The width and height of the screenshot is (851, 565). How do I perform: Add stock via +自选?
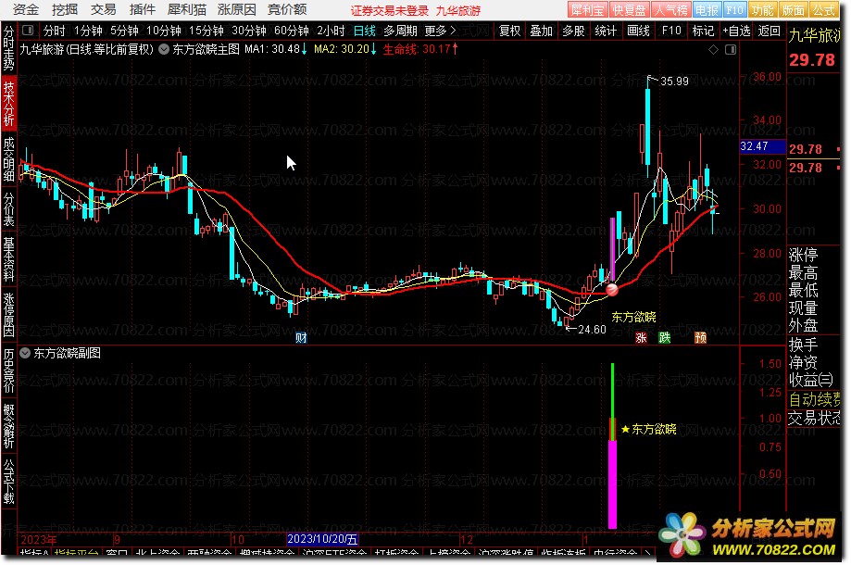coord(736,31)
